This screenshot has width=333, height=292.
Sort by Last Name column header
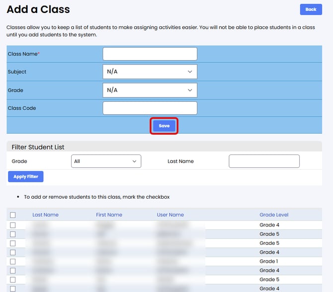45,215
